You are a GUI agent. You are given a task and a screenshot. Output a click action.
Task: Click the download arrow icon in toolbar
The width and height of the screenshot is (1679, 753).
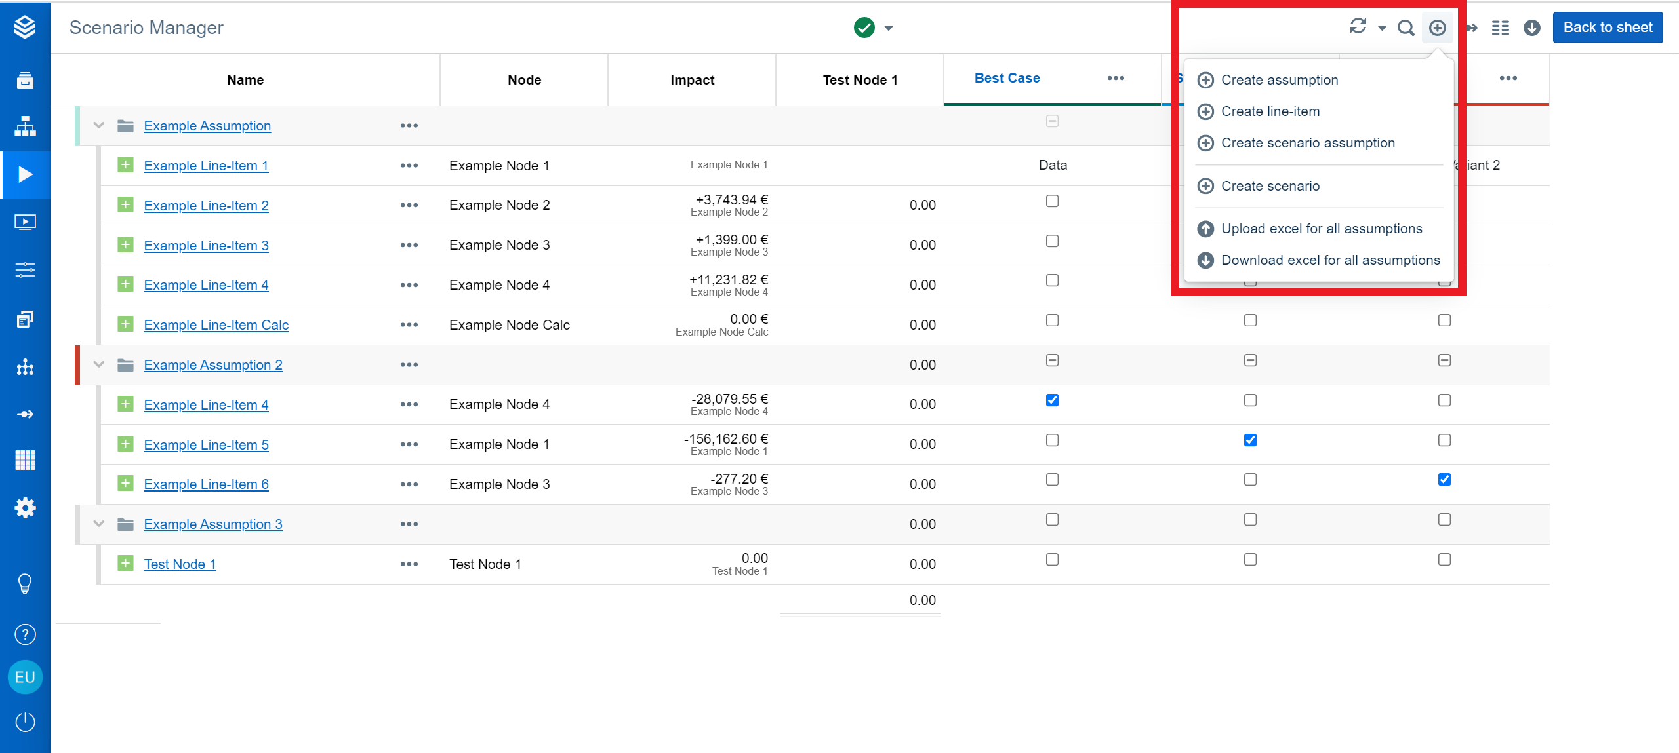[1532, 28]
